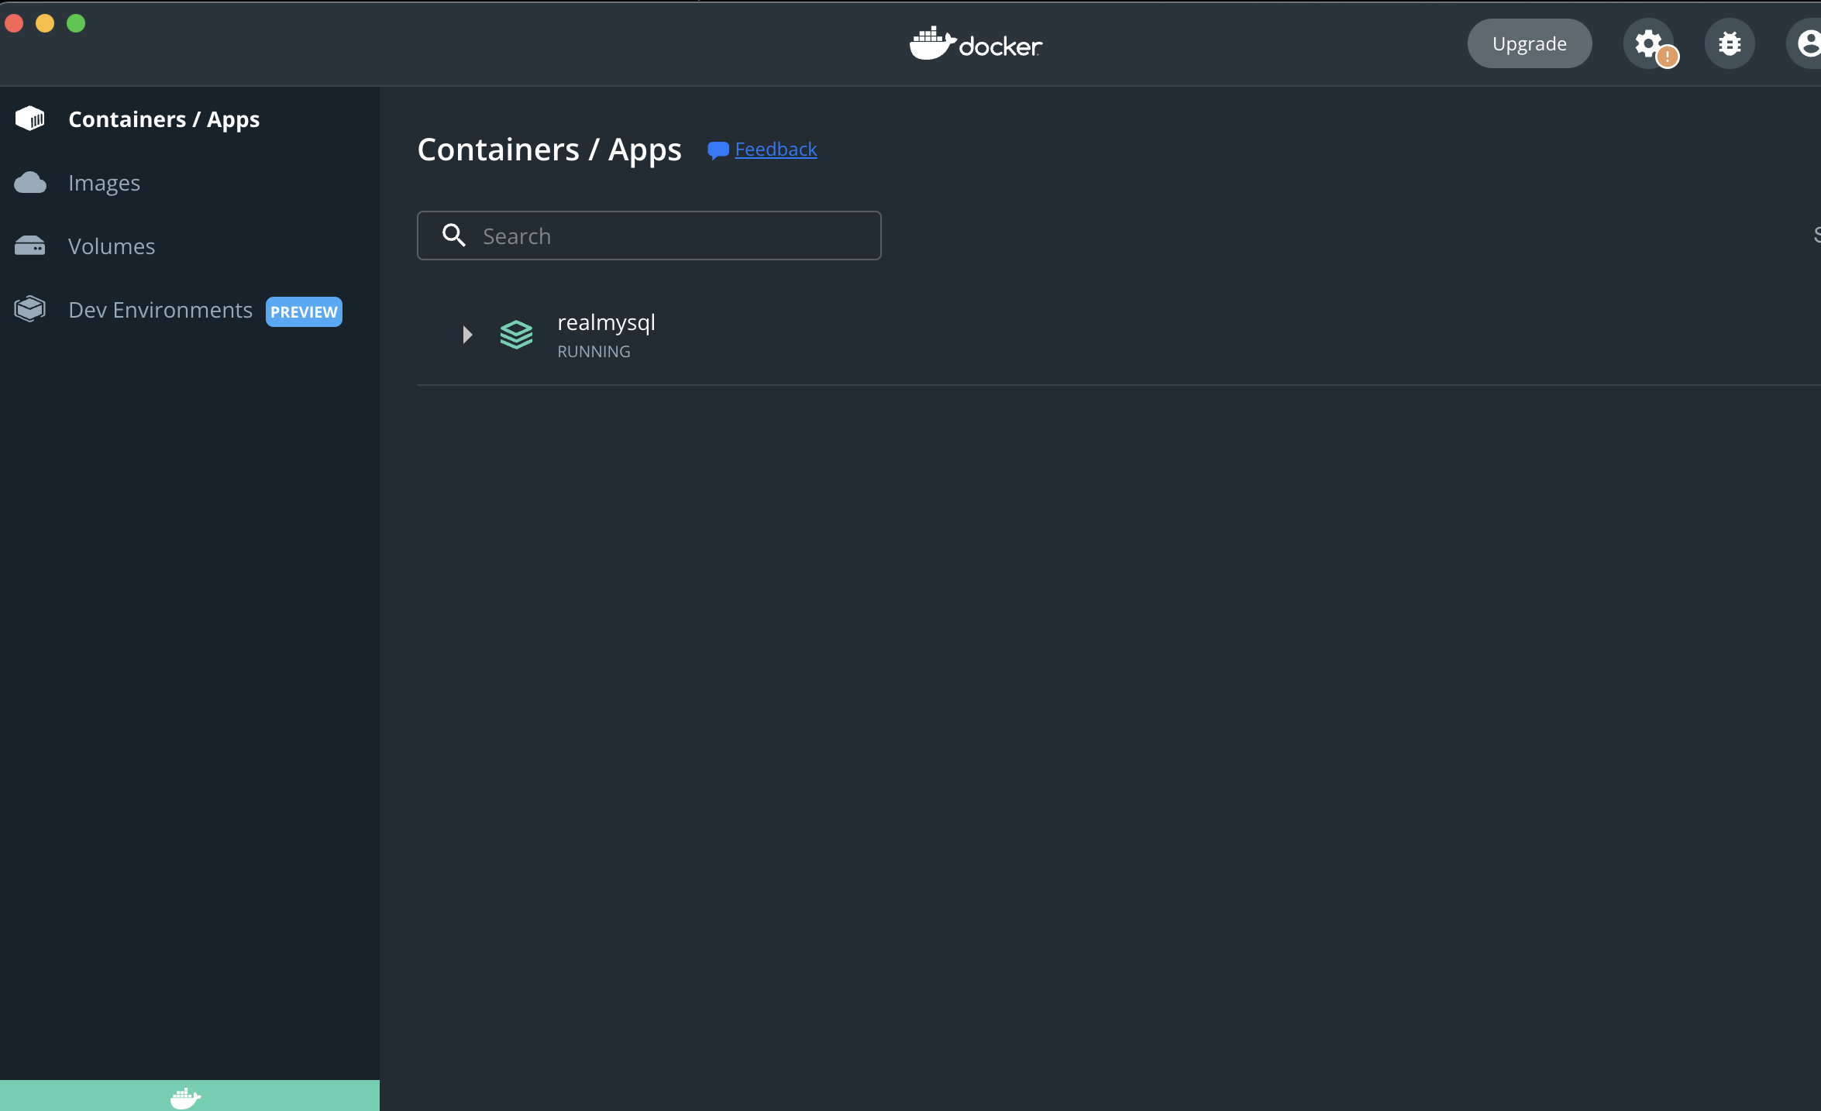This screenshot has width=1821, height=1111.
Task: Open Settings via the gear icon
Action: coord(1647,43)
